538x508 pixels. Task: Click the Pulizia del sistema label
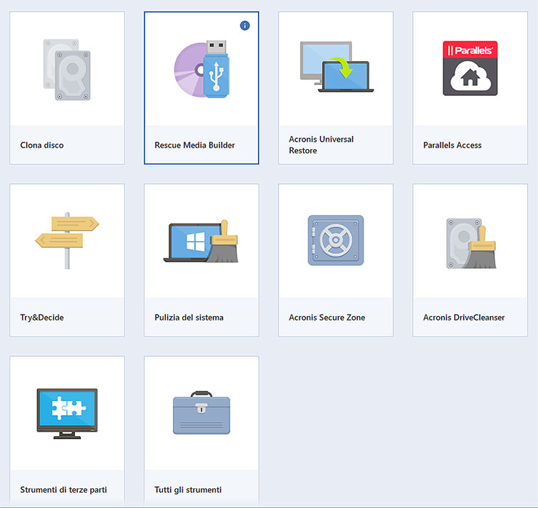[189, 318]
